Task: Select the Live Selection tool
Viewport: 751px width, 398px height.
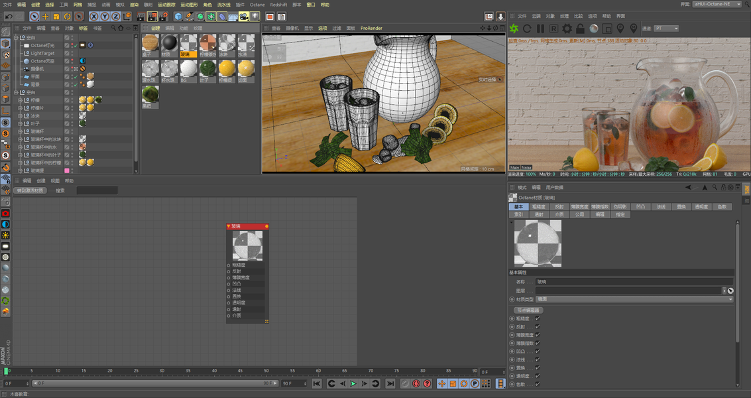Action: click(34, 17)
